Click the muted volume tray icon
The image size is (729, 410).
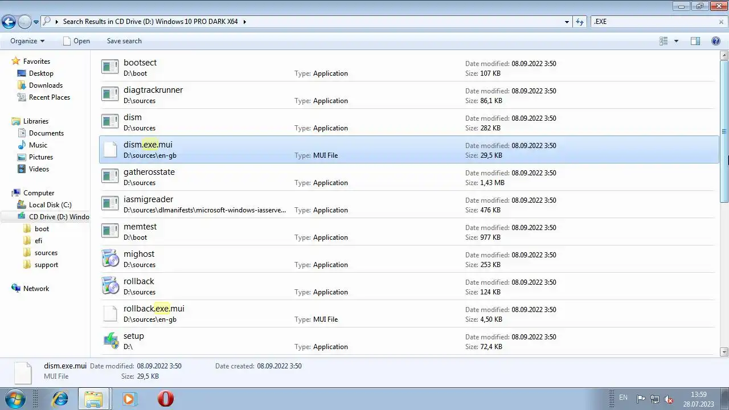(669, 399)
